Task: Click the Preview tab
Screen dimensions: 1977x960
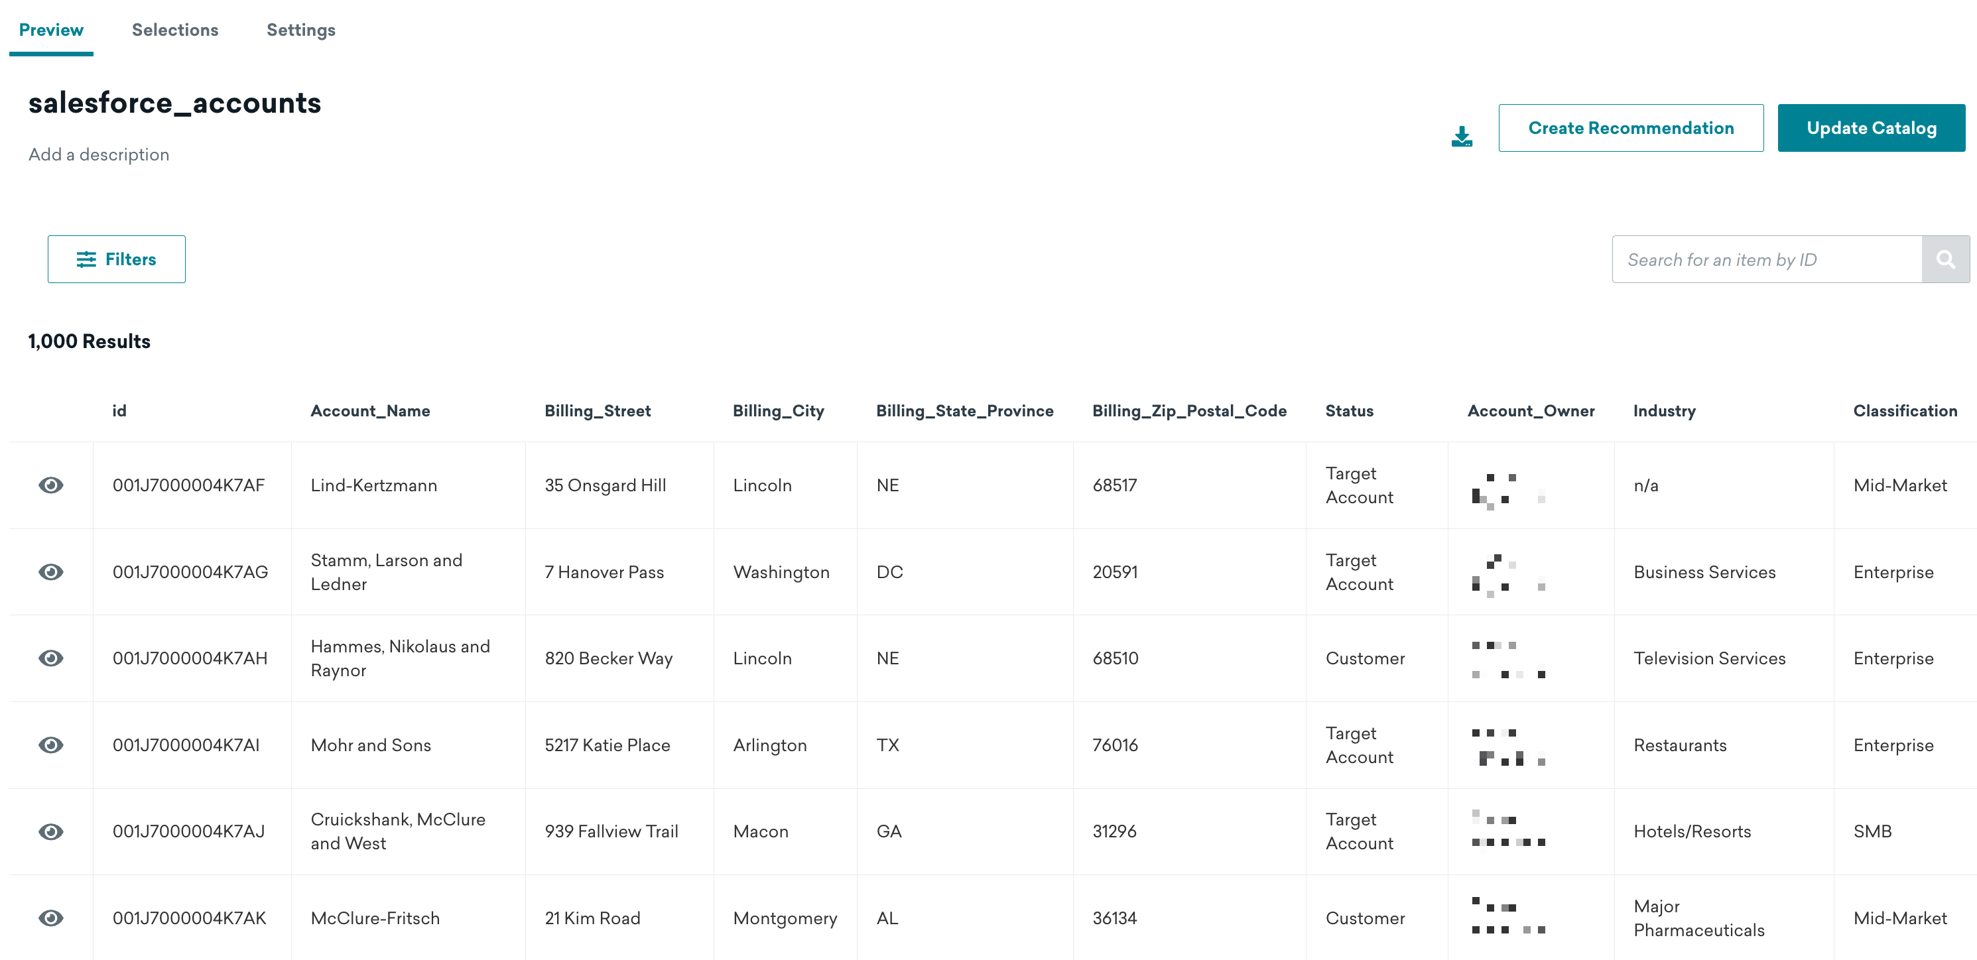Action: coord(52,29)
